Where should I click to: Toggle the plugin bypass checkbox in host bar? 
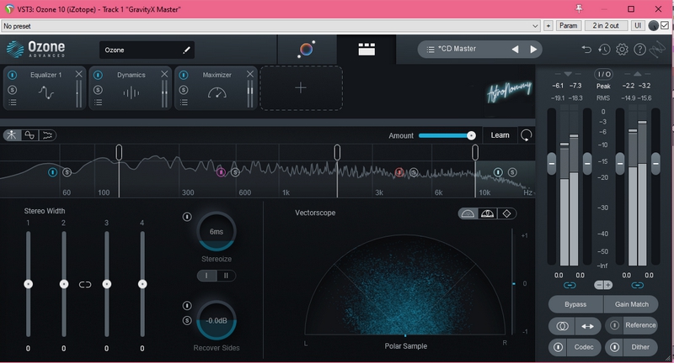click(665, 26)
